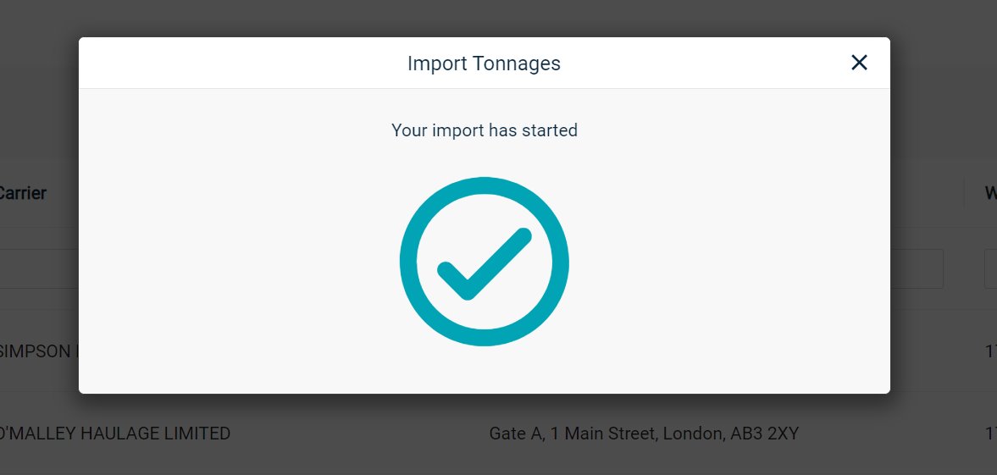Focus the filter box under the W column
The height and width of the screenshot is (475, 997).
(990, 269)
